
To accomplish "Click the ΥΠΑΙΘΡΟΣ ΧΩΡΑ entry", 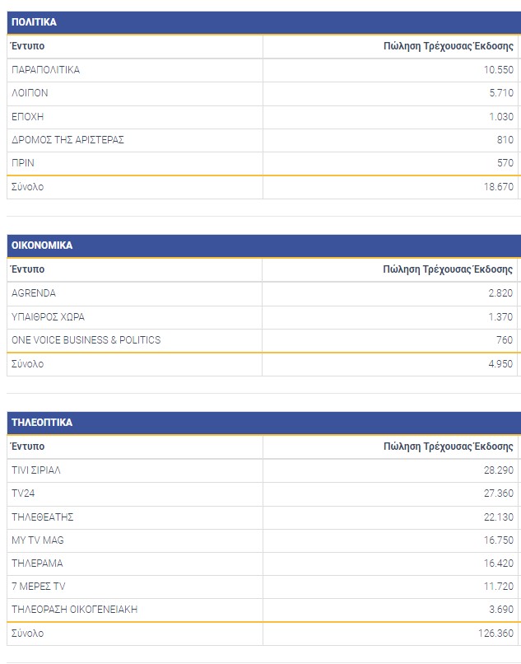I will 48,317.
